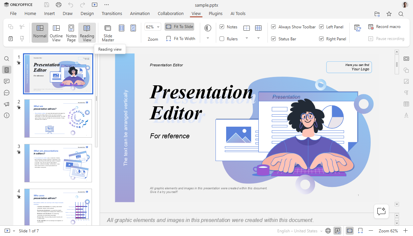Image resolution: width=413 pixels, height=236 pixels.
Task: Expand slideshow options arrow in status bar
Action: 14,231
